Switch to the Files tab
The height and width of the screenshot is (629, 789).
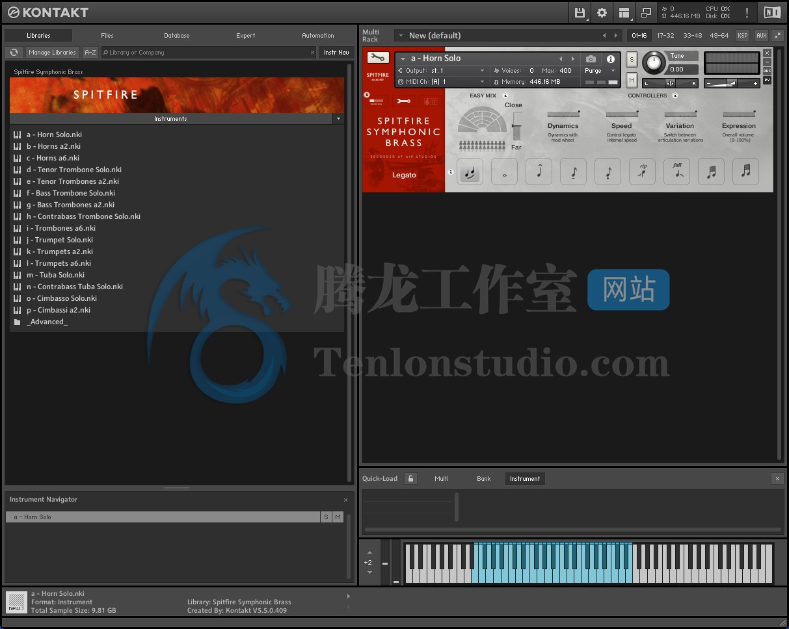click(x=107, y=36)
